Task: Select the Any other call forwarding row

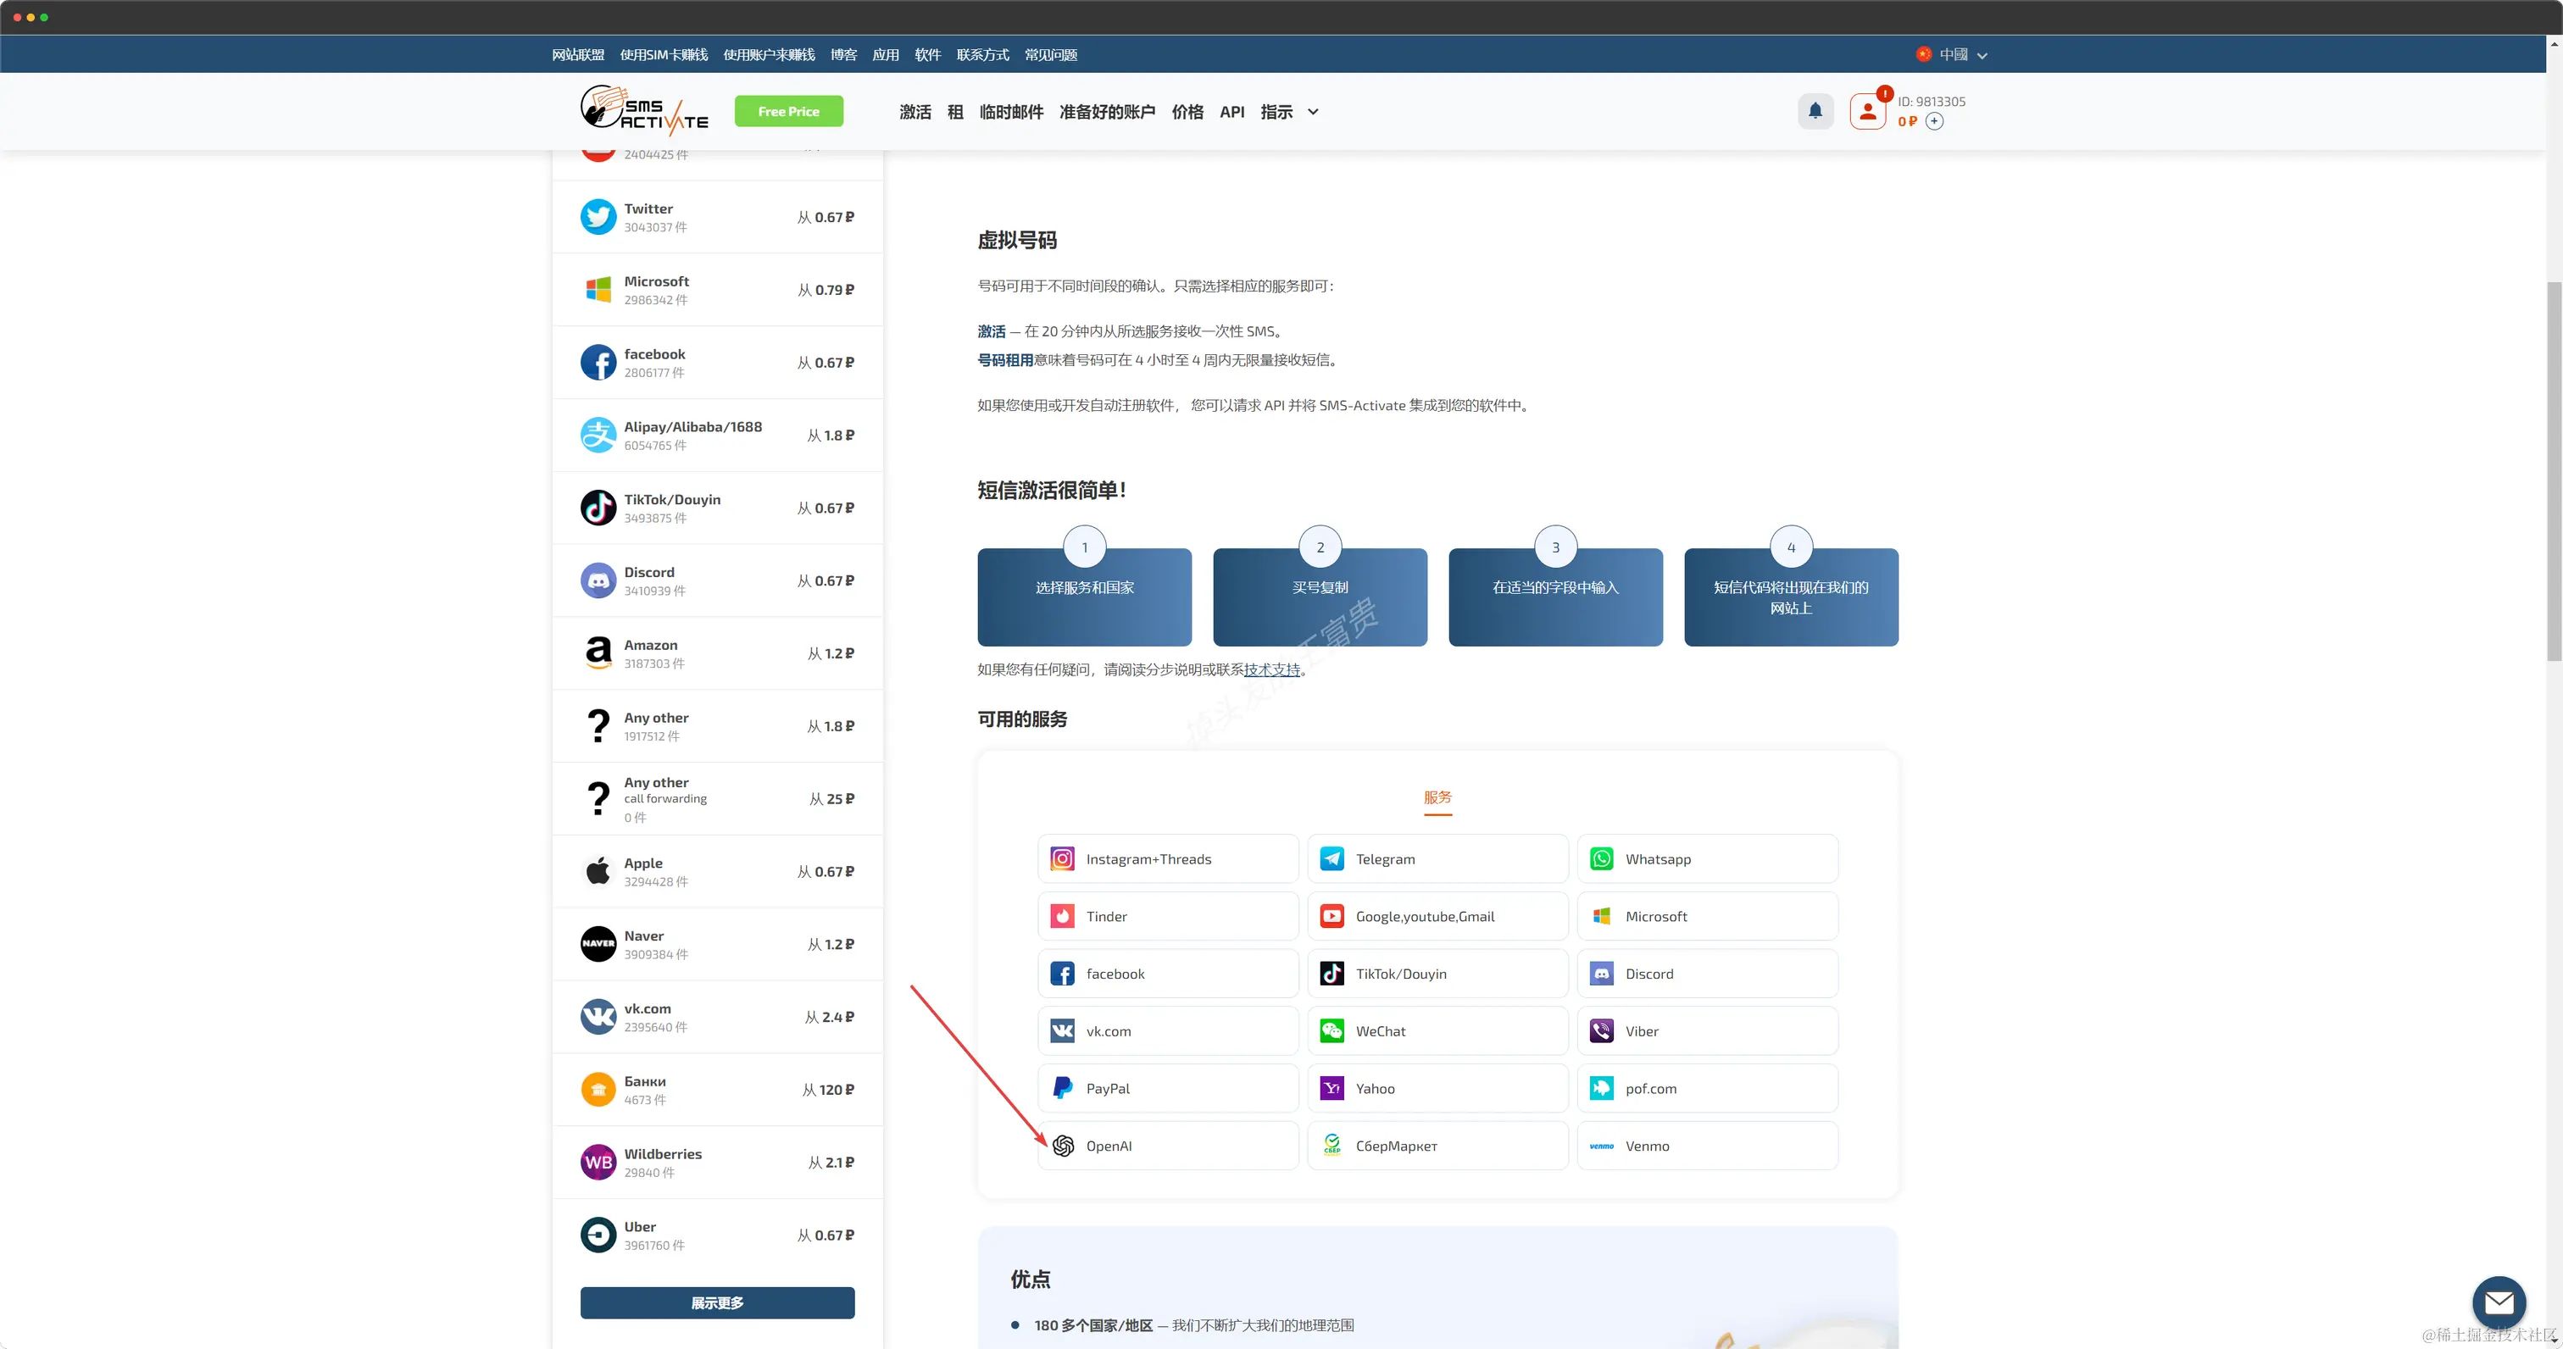Action: [x=717, y=798]
